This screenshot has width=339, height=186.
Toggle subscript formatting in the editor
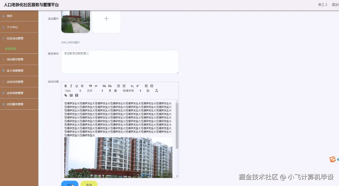pyautogui.click(x=132, y=86)
